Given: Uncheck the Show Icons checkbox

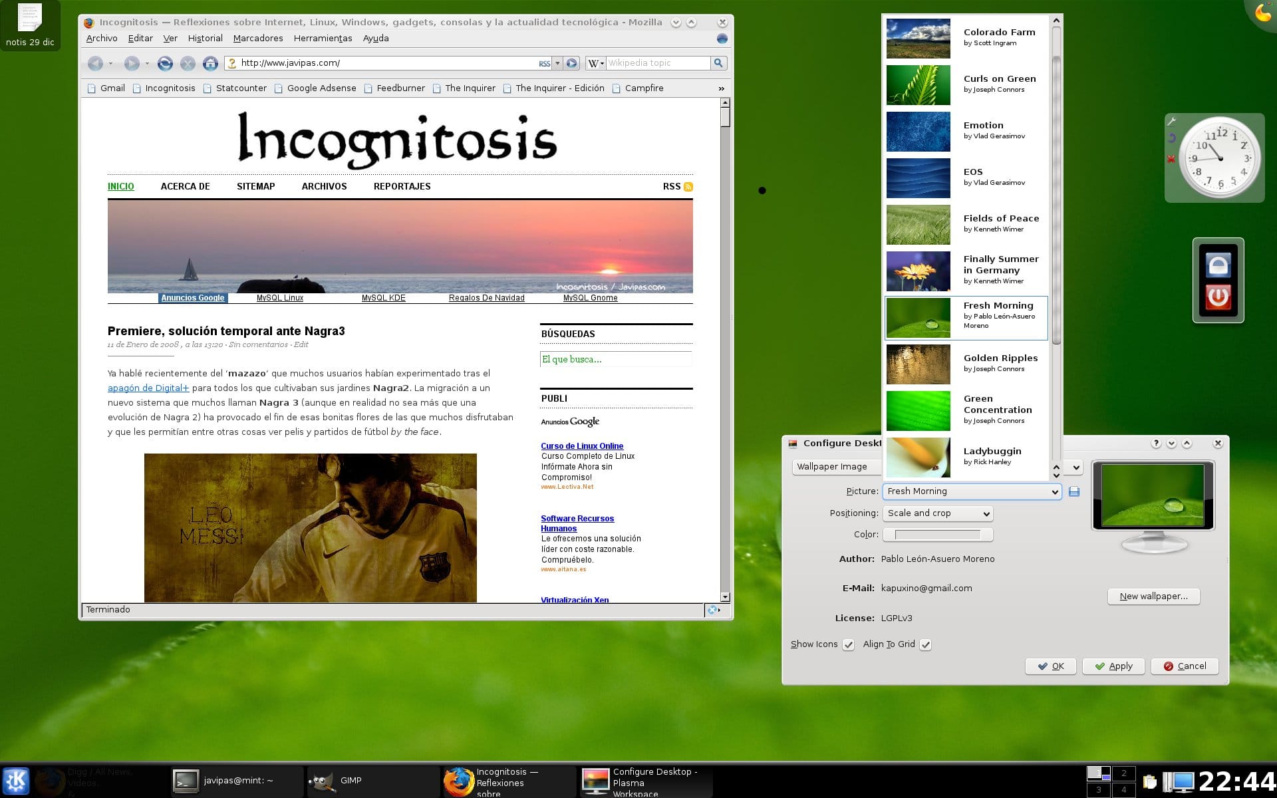Looking at the screenshot, I should pos(848,644).
